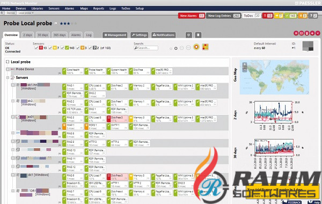
Task: Open the Core Health sensor
Action: pos(72,71)
